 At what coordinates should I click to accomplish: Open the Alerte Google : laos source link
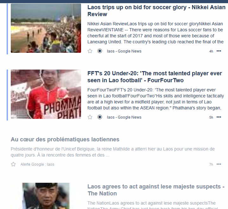pos(37,164)
